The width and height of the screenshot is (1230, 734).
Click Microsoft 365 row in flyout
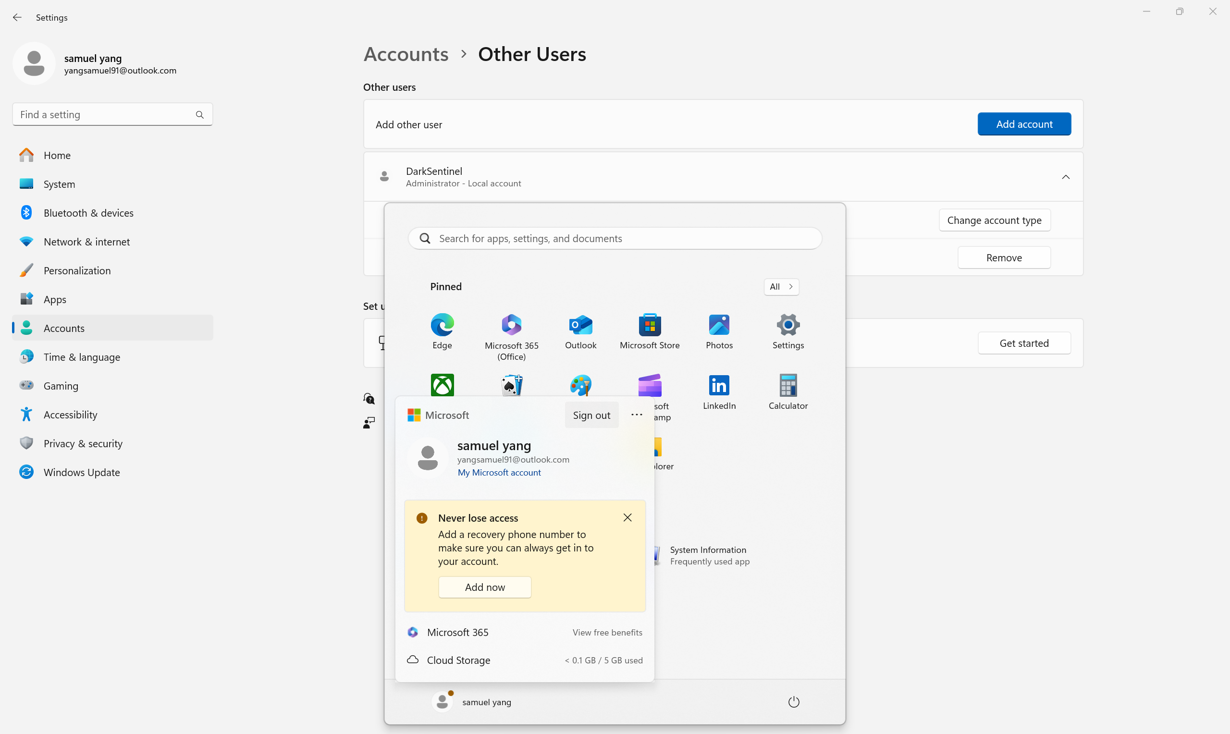click(524, 632)
